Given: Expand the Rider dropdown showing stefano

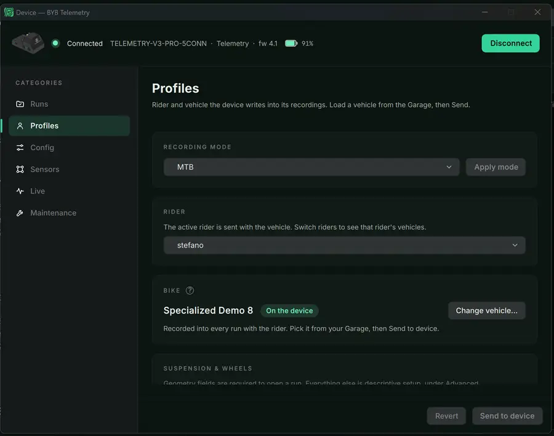Looking at the screenshot, I should [344, 245].
